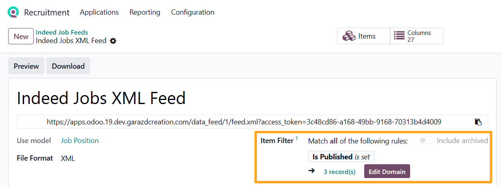Click the arrow icon before record count
Viewport: 502px width, 187px height.
pyautogui.click(x=312, y=171)
